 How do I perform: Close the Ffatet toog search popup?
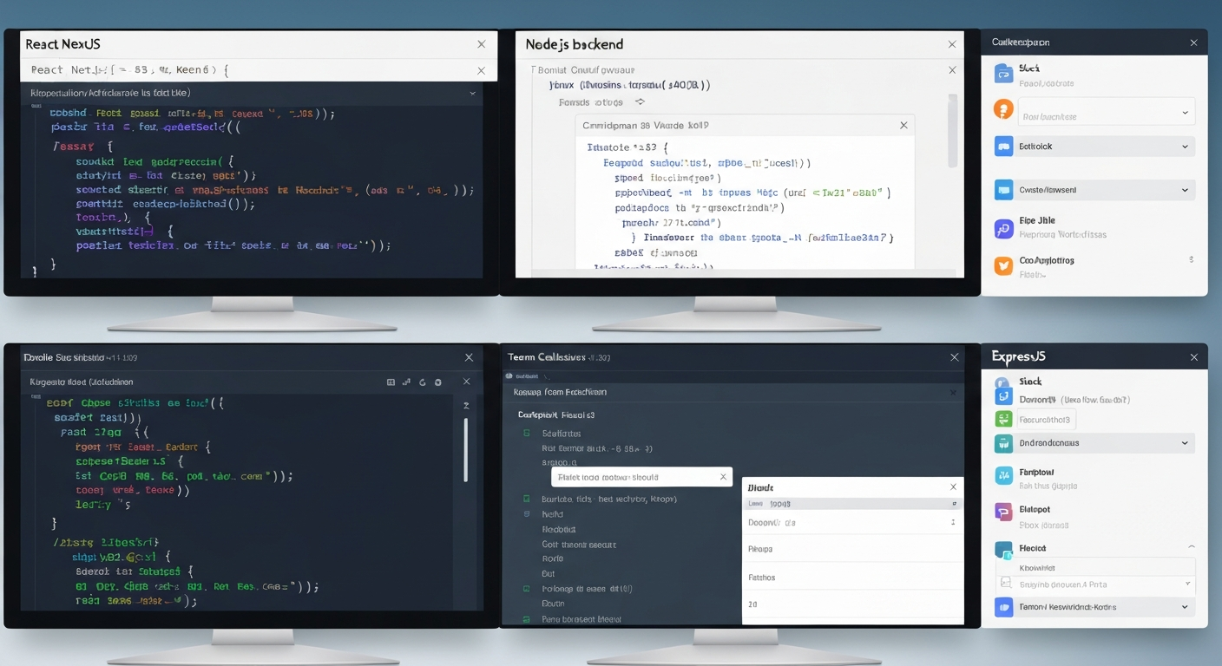[723, 477]
